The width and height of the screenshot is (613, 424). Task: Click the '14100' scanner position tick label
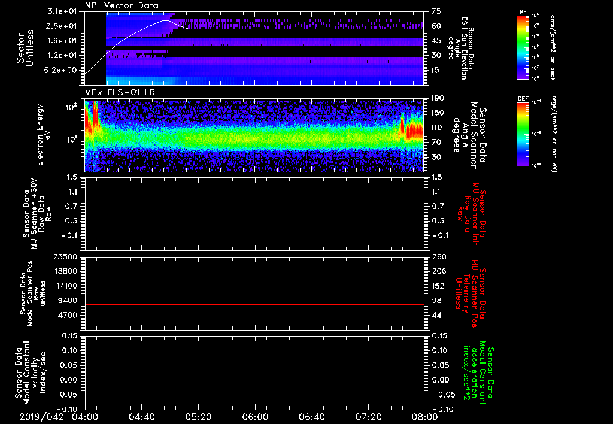pyautogui.click(x=65, y=286)
